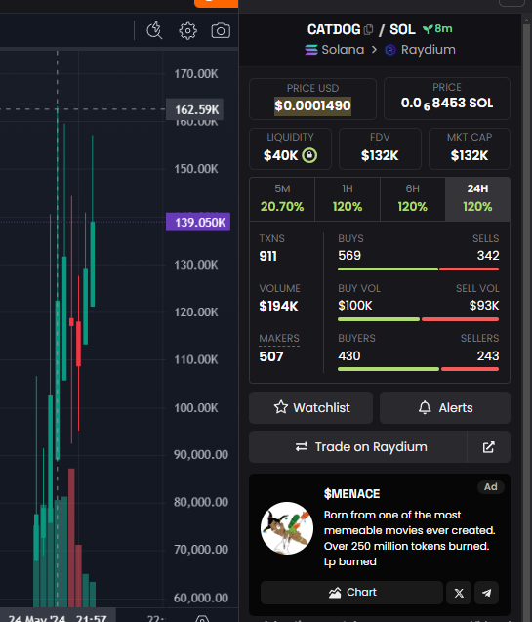Click the TXNS 911 value
This screenshot has width=532, height=622.
(x=268, y=256)
